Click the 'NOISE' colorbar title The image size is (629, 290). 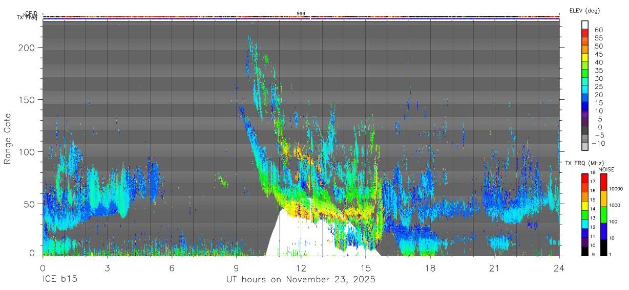(605, 169)
